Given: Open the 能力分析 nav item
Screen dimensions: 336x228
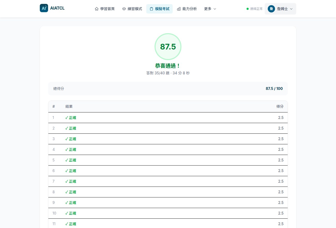Looking at the screenshot, I should click(x=187, y=9).
